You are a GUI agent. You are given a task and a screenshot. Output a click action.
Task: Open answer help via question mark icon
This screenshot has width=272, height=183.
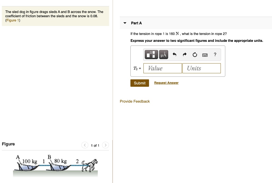click(x=215, y=55)
